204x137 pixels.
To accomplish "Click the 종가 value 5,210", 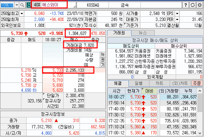I will pos(46,120).
